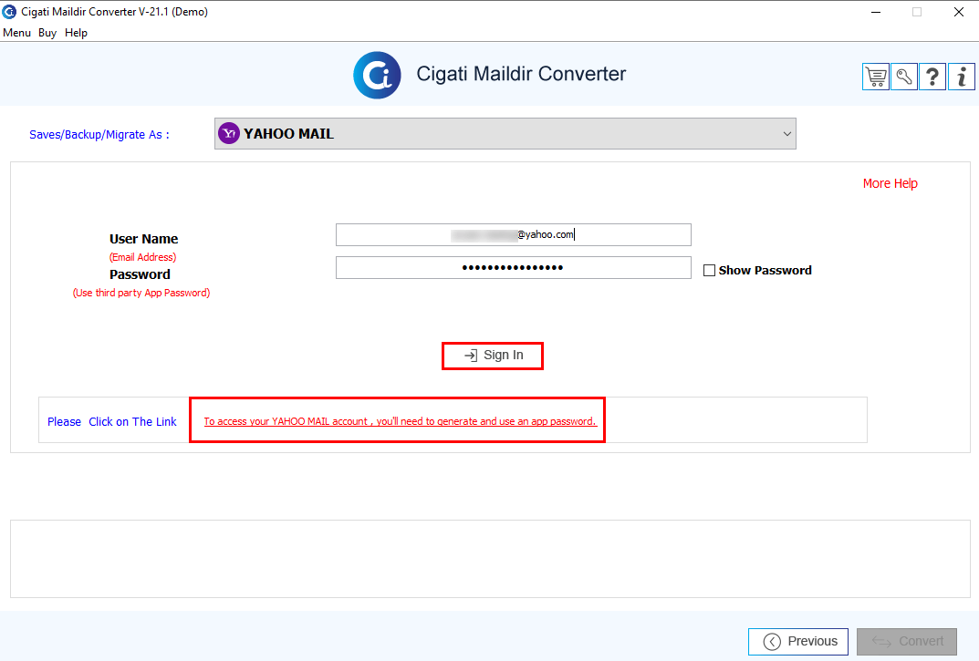The image size is (979, 661).
Task: Click the Sign In button
Action: [493, 356]
